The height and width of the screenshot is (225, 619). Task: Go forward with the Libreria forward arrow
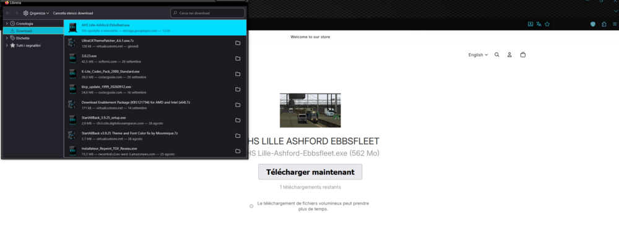click(16, 13)
